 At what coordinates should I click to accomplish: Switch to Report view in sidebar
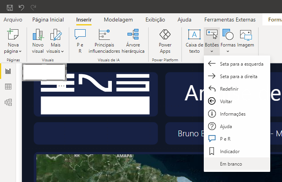point(8,71)
